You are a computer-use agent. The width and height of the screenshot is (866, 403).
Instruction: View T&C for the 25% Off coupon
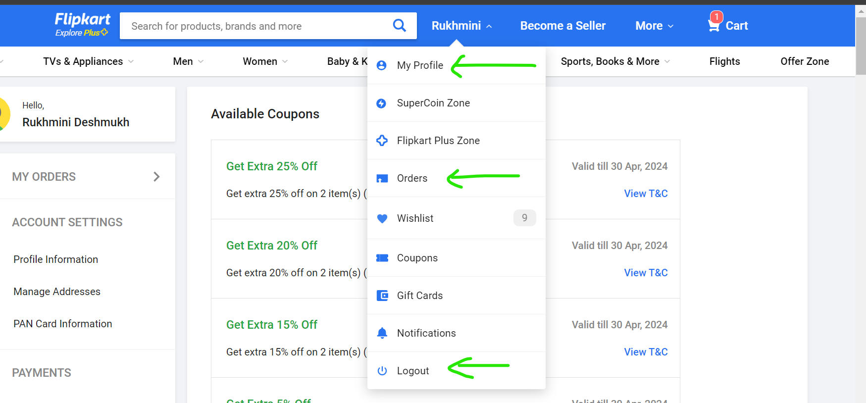point(646,194)
